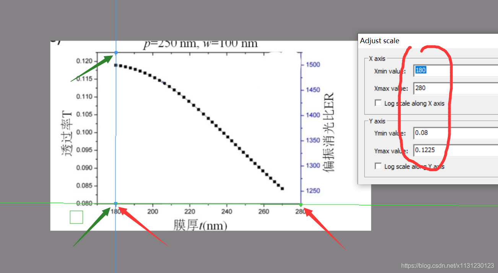Click the Ymin value field showing 0.08
Image resolution: width=498 pixels, height=273 pixels.
455,133
